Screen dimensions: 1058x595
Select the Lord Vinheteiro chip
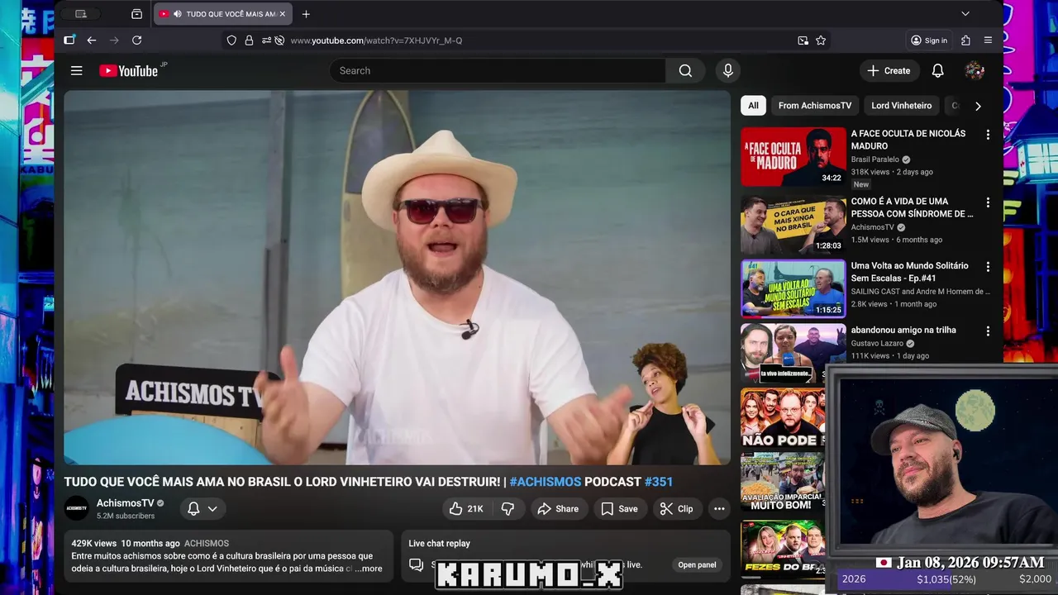(x=901, y=106)
